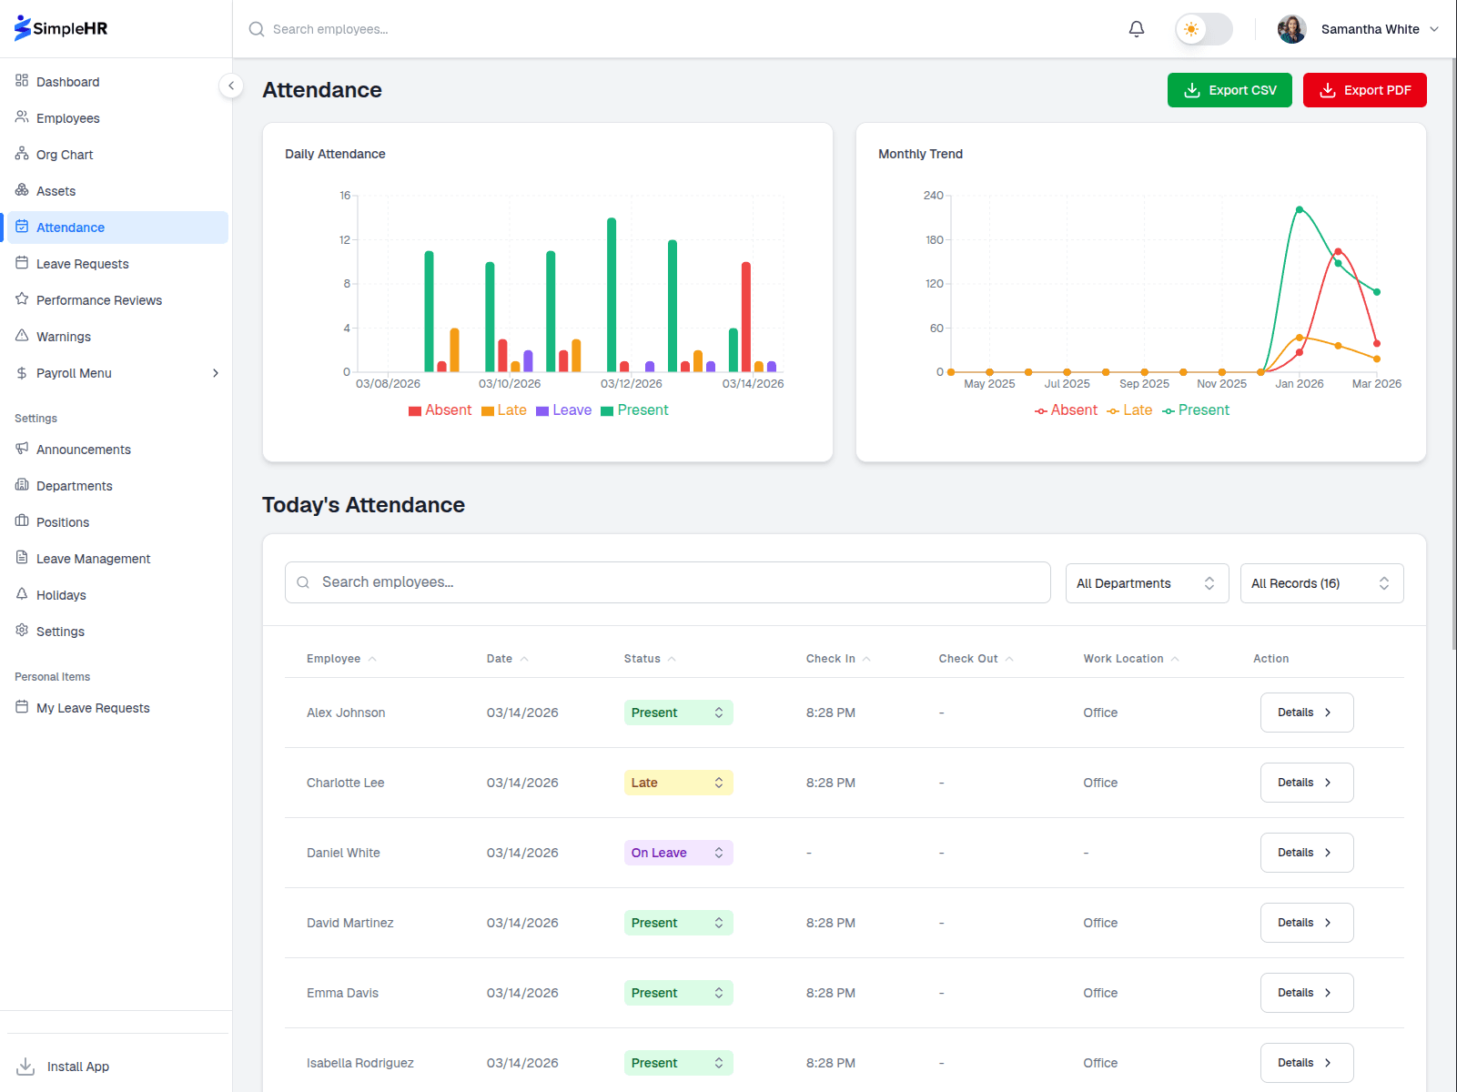Click the Assets icon
This screenshot has width=1457, height=1092.
pos(21,190)
